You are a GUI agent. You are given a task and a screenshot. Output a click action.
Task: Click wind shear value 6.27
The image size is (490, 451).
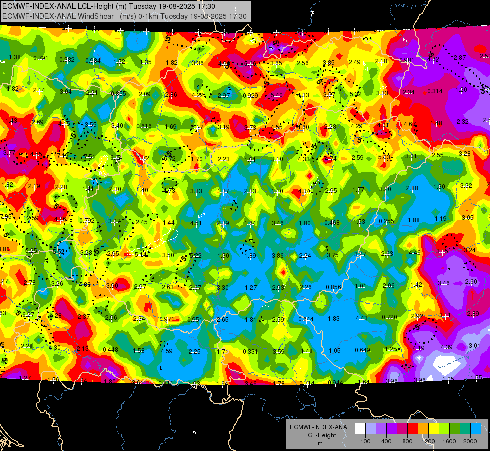[28, 315]
